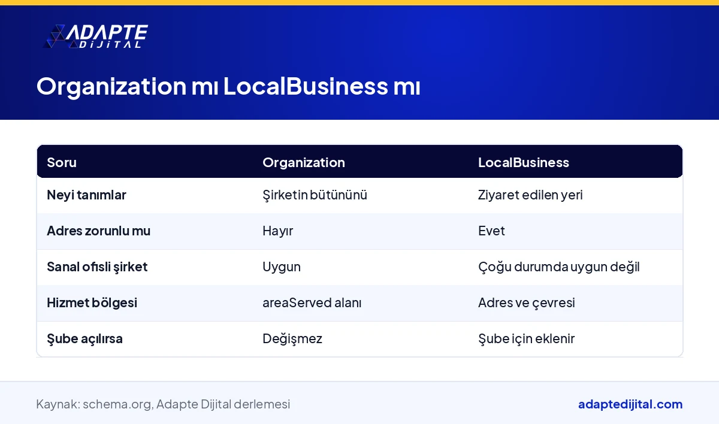Image resolution: width=719 pixels, height=424 pixels.
Task: Click the Adapte Dijital logo
Action: click(x=95, y=36)
